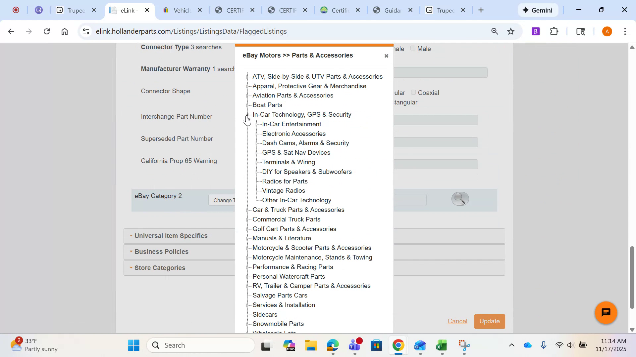Open the browser extensions puzzle icon

point(554,31)
